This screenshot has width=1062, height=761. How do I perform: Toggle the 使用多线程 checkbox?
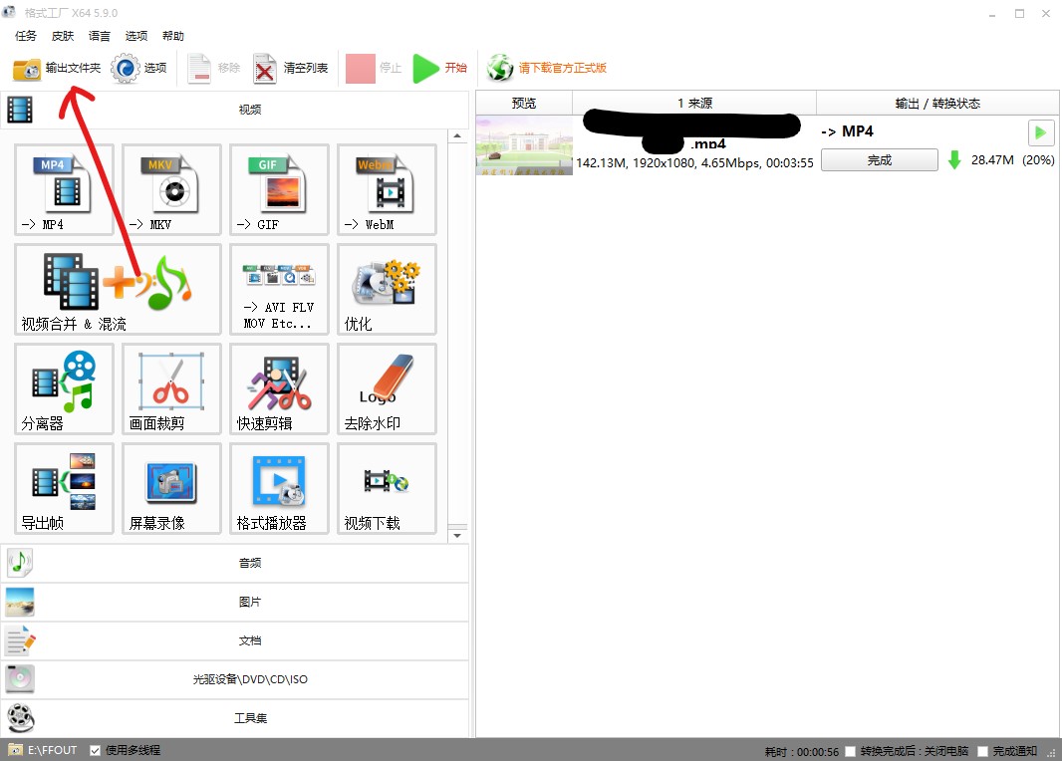pos(96,750)
